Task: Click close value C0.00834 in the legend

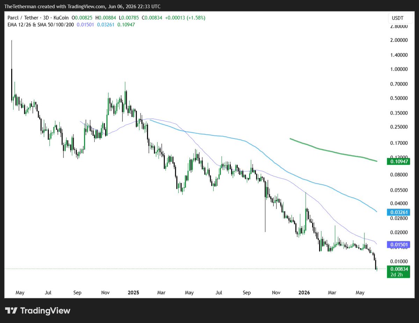Action: tap(152, 17)
